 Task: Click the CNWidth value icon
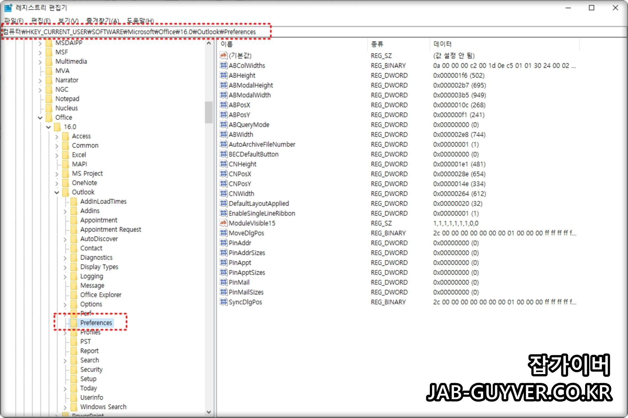(x=223, y=193)
